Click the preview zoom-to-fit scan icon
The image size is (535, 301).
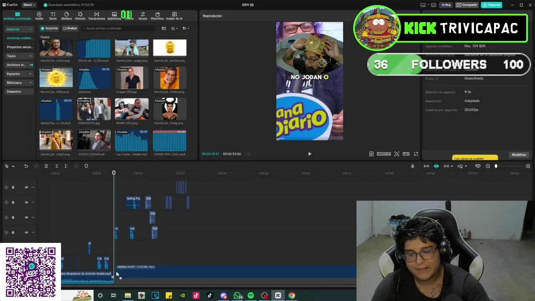pos(397,154)
